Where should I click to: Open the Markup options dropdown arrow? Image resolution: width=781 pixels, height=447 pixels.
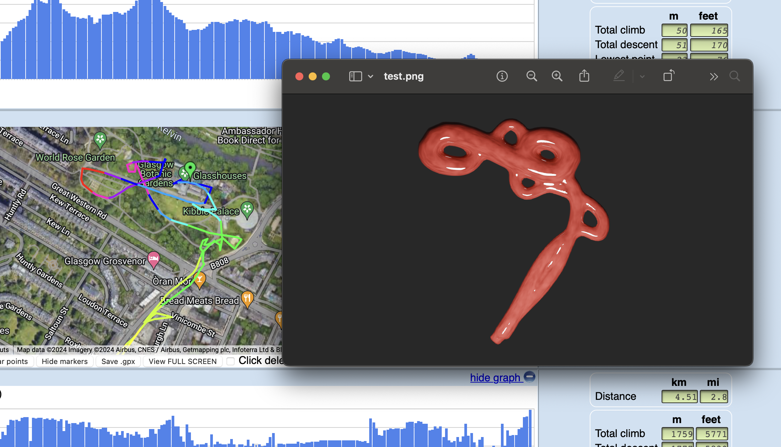click(x=642, y=77)
